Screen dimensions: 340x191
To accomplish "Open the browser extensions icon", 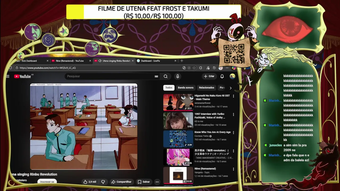I will [x=201, y=68].
